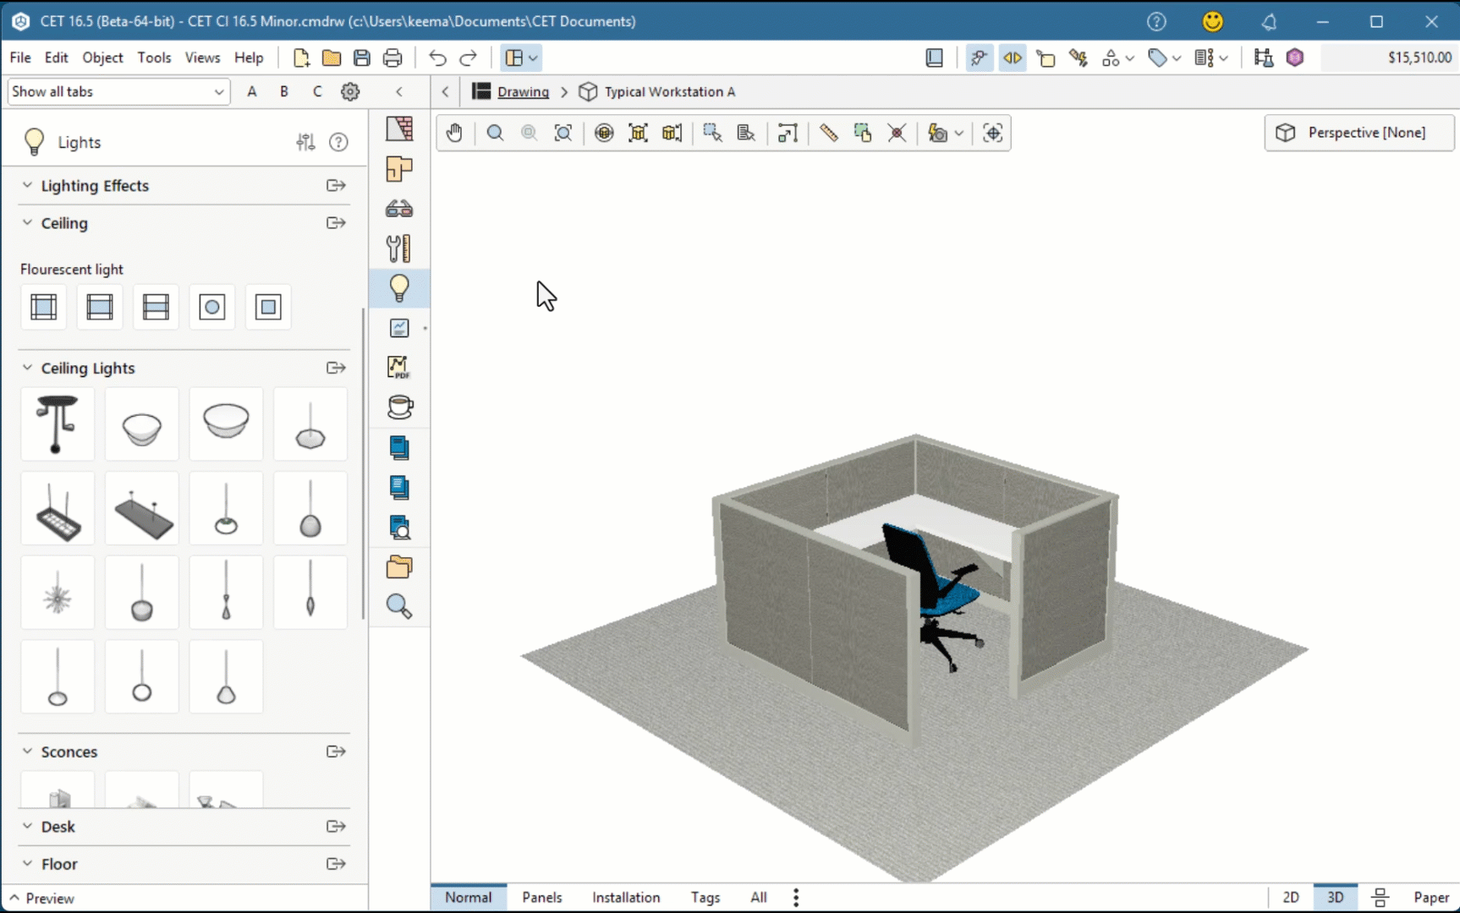This screenshot has width=1460, height=913.
Task: Expand the Sconces section
Action: [x=28, y=752]
